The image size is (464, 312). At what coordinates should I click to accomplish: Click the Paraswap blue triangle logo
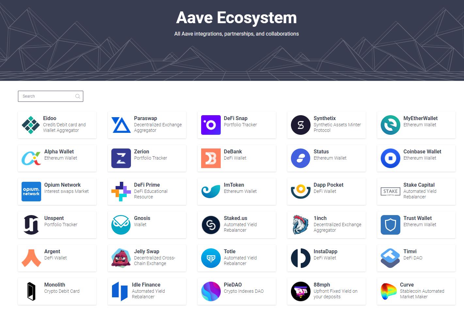[121, 125]
